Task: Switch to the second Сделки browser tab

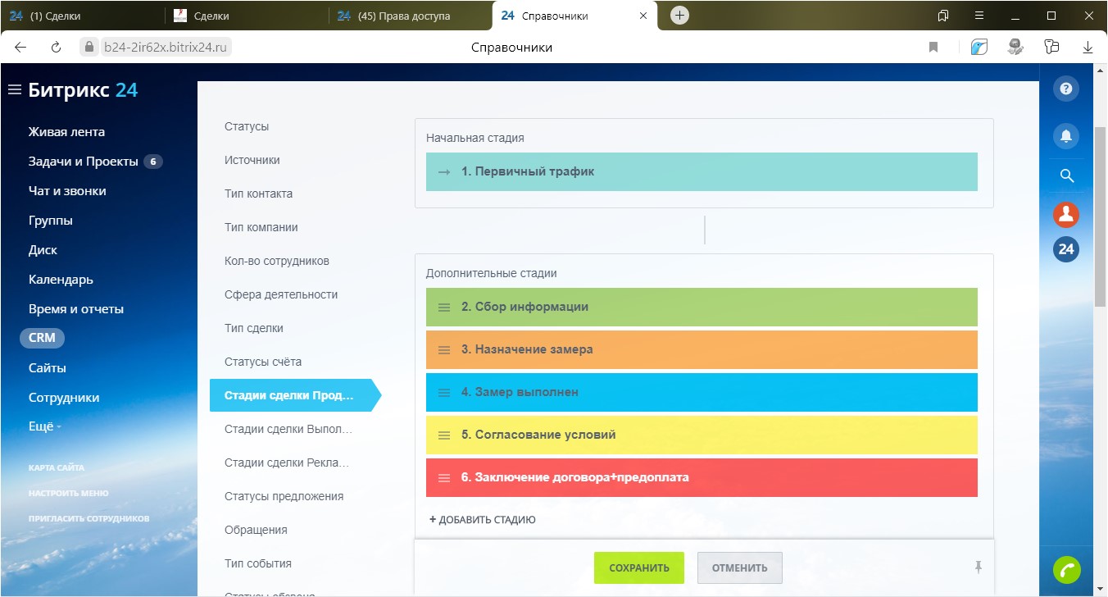Action: pyautogui.click(x=247, y=16)
